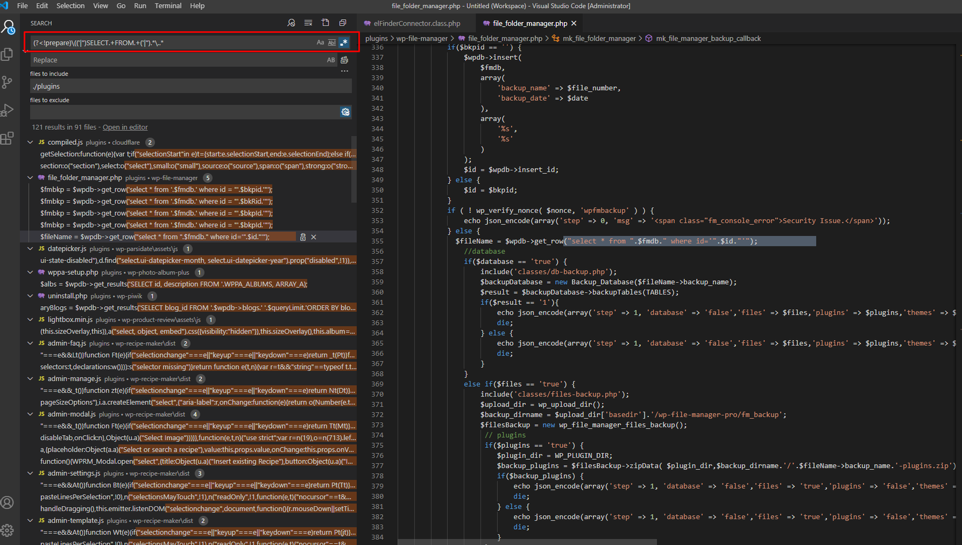Open the Terminal menu
962x545 pixels.
168,6
